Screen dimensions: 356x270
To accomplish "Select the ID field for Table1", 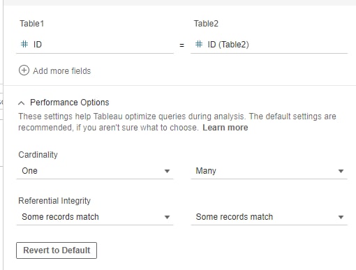I will [95, 45].
